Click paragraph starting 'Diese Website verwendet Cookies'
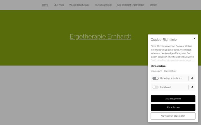This screenshot has height=125, width=201. [x=173, y=53]
